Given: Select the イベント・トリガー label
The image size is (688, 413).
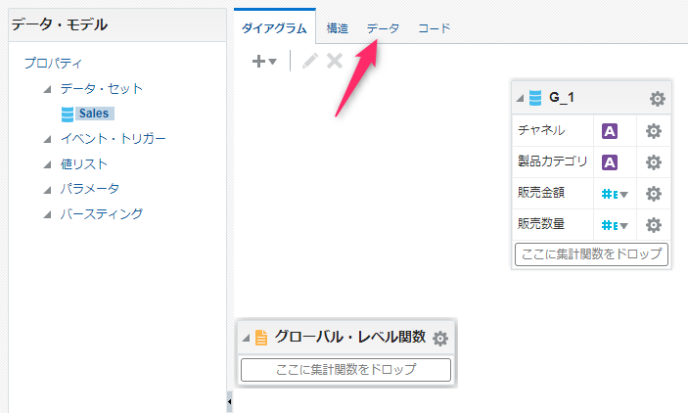Looking at the screenshot, I should coord(113,139).
